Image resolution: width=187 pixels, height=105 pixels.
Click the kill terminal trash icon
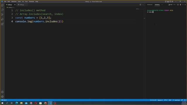coord(180,5)
